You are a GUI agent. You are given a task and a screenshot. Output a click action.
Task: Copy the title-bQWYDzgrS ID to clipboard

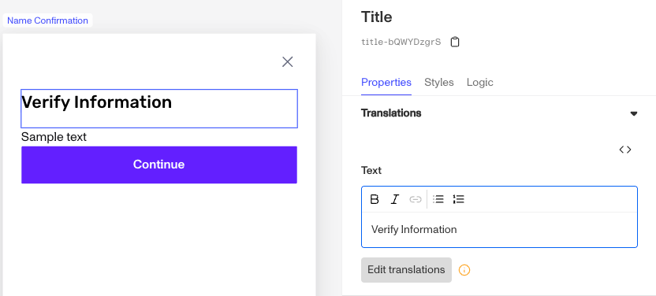click(455, 42)
